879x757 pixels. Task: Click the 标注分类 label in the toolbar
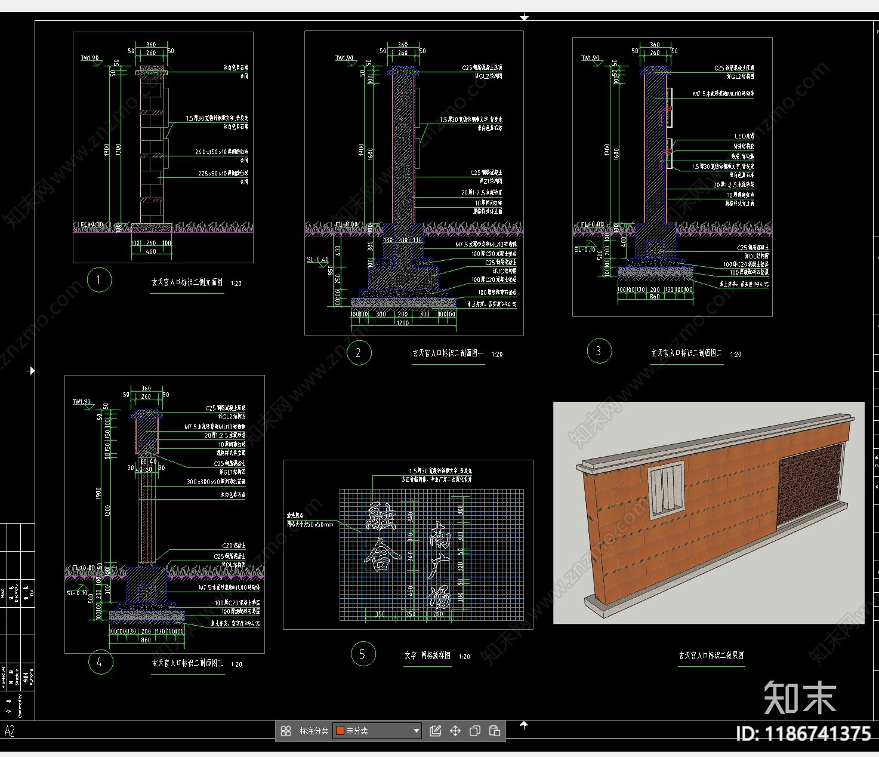[314, 731]
